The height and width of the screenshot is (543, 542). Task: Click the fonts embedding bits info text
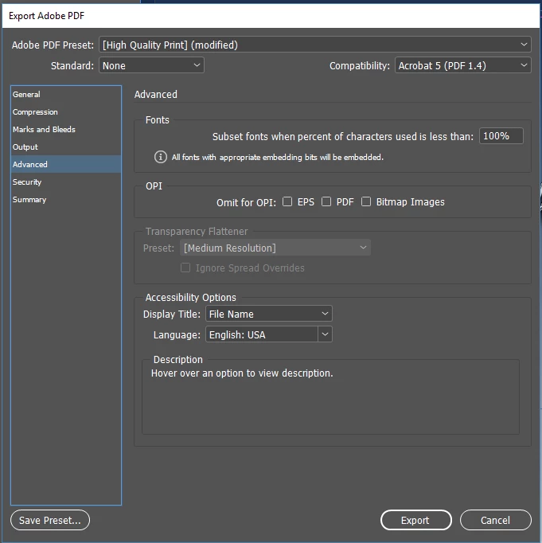pos(278,157)
